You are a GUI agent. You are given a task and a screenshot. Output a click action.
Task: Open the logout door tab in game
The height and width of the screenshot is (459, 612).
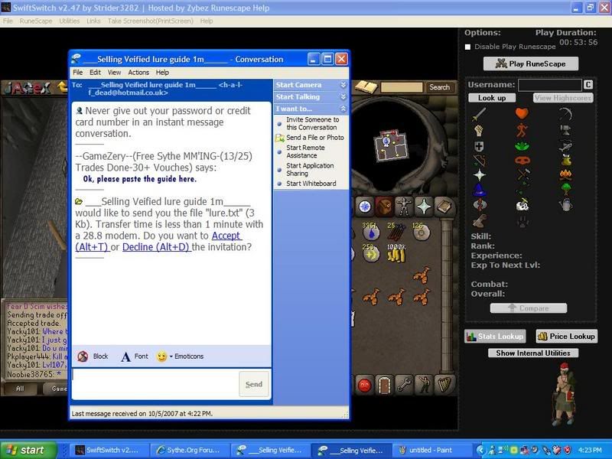385,386
